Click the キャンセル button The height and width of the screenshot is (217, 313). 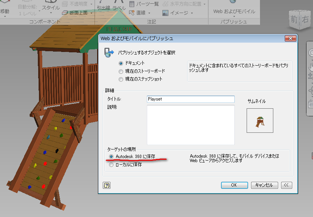tap(264, 185)
